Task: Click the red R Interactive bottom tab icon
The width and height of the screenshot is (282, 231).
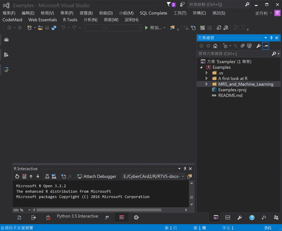Action: pos(121,217)
